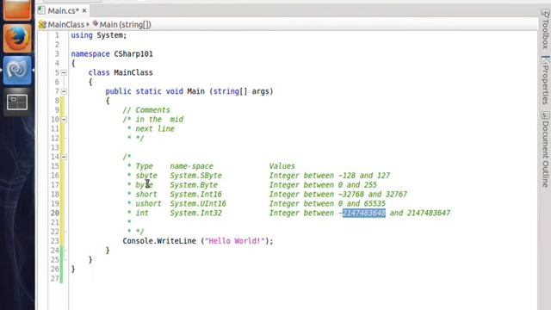Click the '// Comments' line
551x310 pixels.
tap(146, 110)
